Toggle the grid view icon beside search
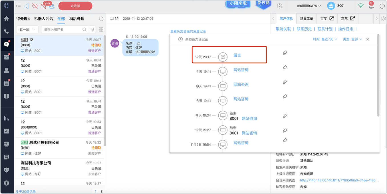 click(101, 29)
